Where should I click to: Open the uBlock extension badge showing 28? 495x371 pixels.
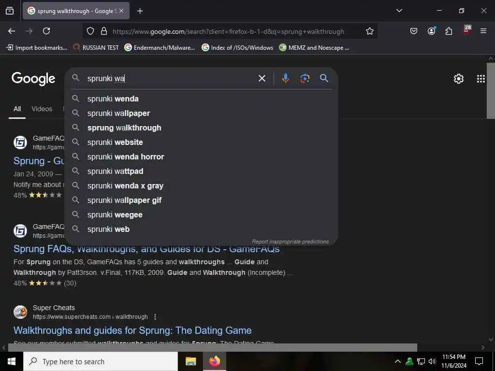point(466,30)
